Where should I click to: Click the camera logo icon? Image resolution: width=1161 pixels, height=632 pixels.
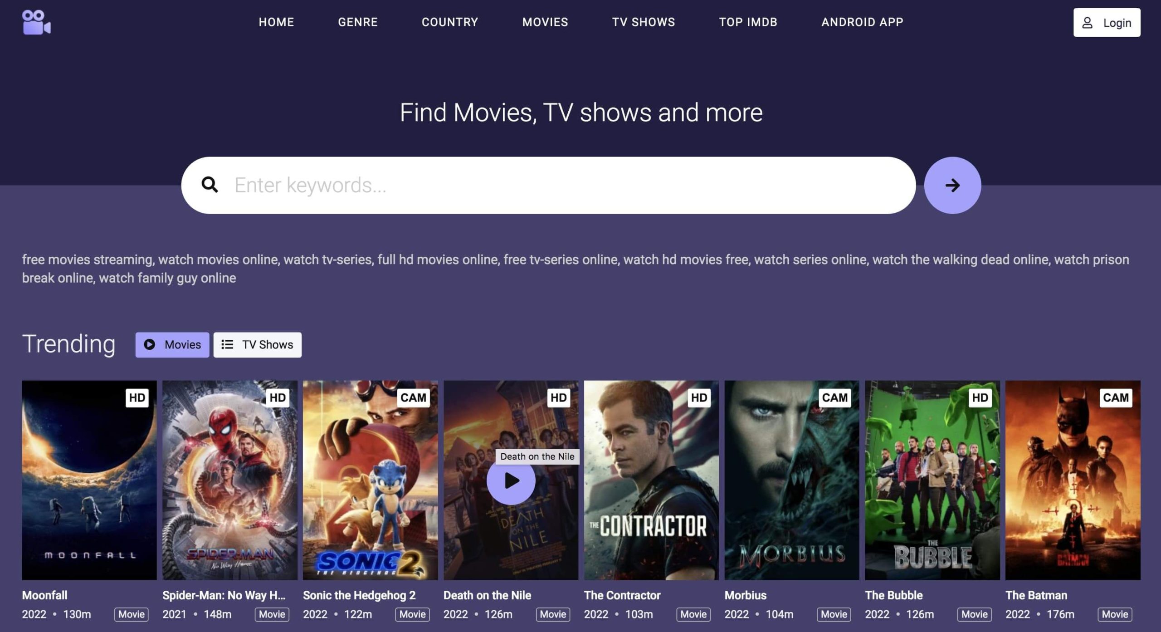click(x=35, y=21)
